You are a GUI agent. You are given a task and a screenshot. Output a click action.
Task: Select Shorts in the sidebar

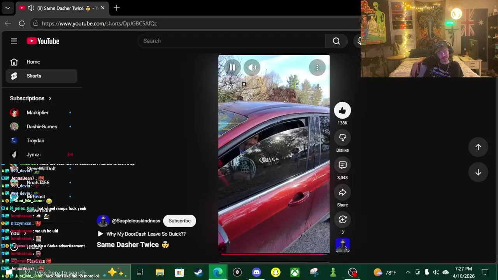[x=42, y=76]
